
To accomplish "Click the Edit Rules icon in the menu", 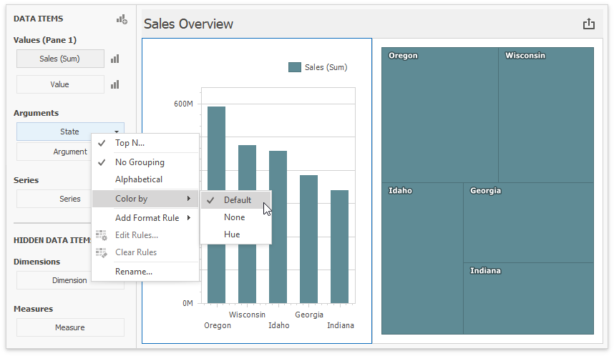I will pos(102,235).
